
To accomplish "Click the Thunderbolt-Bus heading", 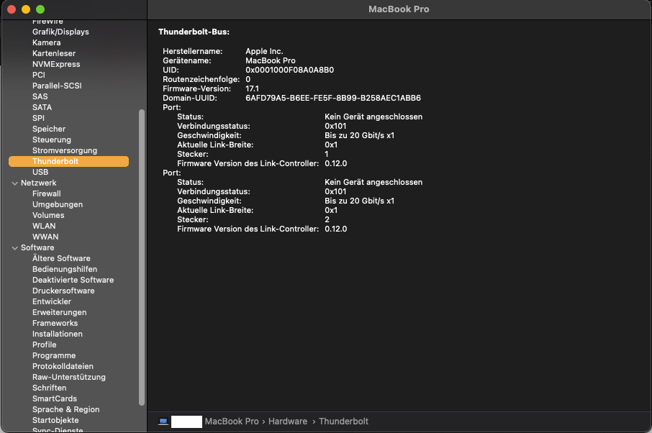I will (x=194, y=32).
